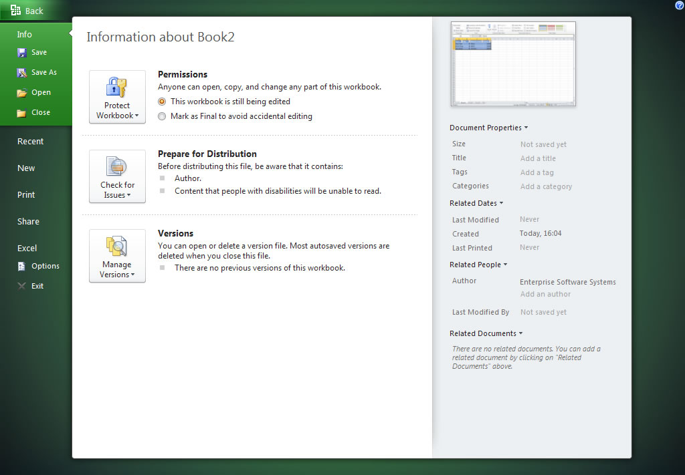Open the Manage Versions dropdown
Screen dimensions: 685x475
tap(117, 256)
